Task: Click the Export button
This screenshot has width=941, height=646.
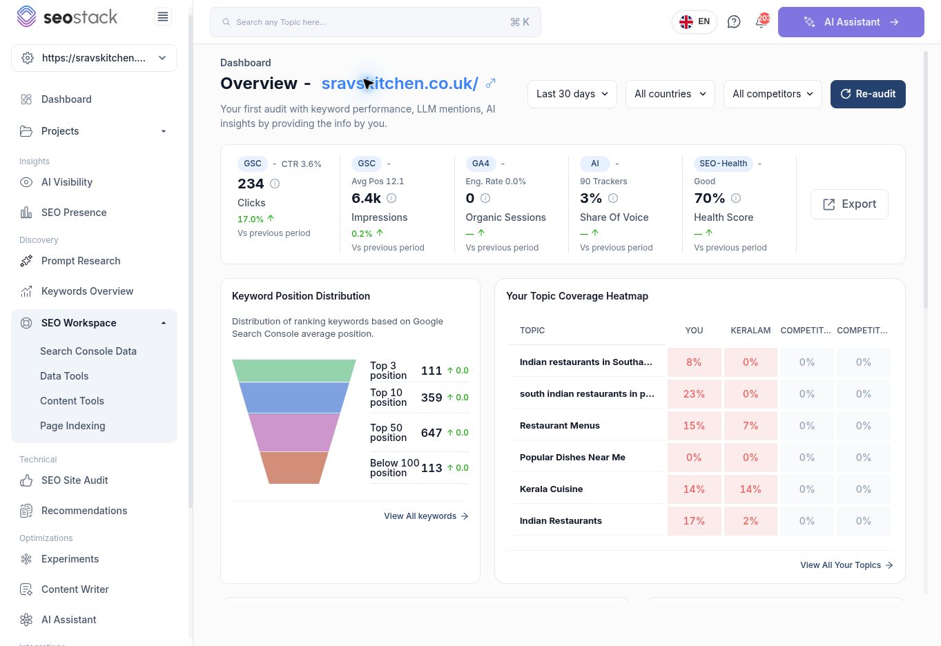Action: tap(849, 204)
